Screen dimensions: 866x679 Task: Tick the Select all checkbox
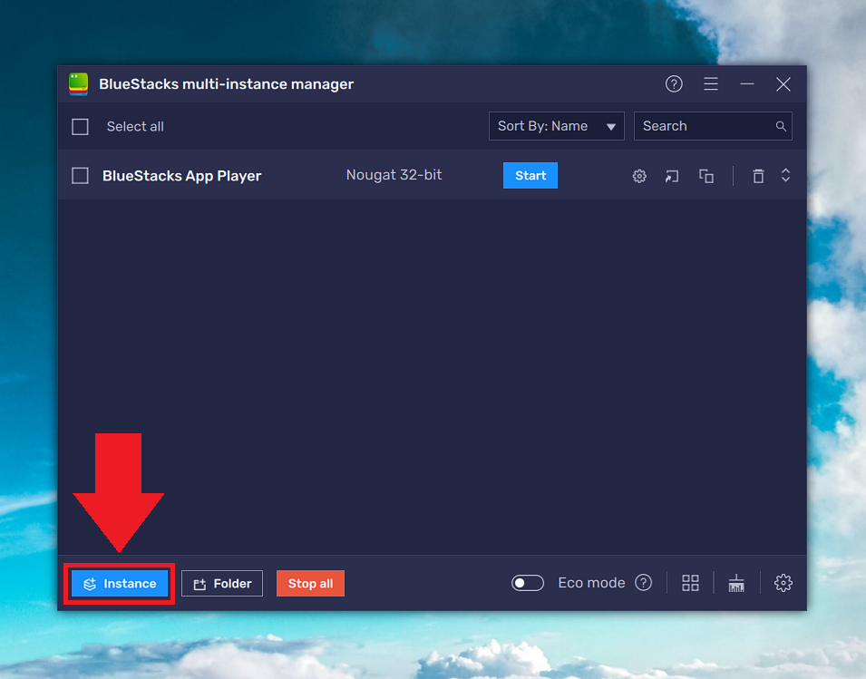tap(80, 127)
